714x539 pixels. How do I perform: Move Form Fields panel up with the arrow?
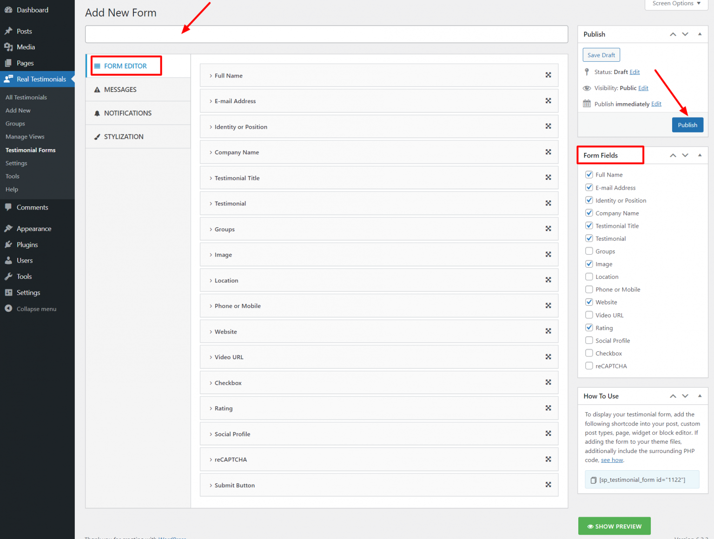point(673,155)
